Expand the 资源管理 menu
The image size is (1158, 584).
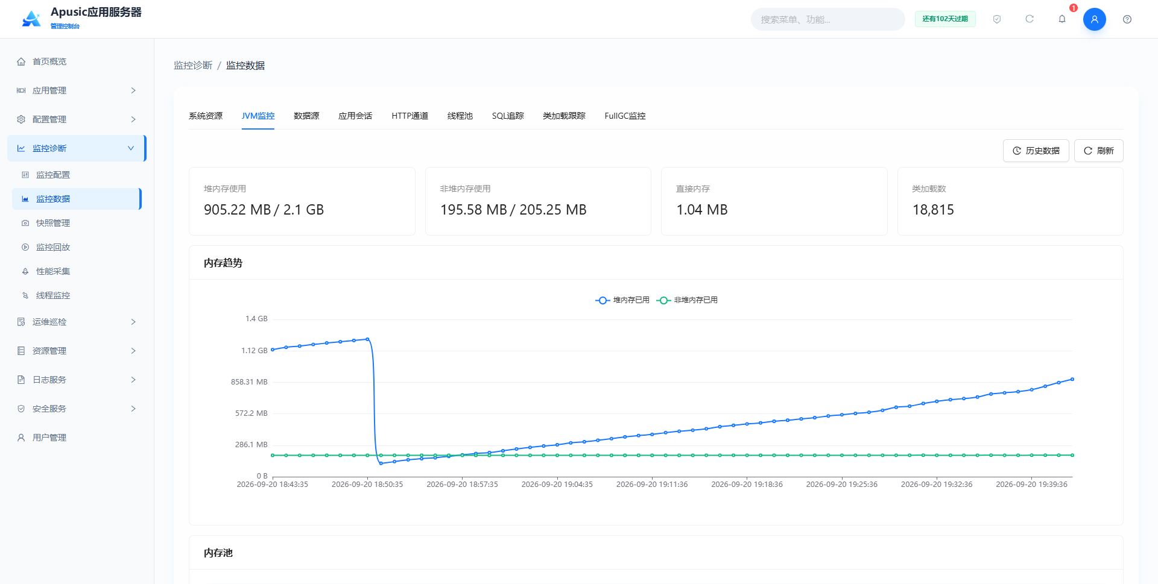(77, 351)
